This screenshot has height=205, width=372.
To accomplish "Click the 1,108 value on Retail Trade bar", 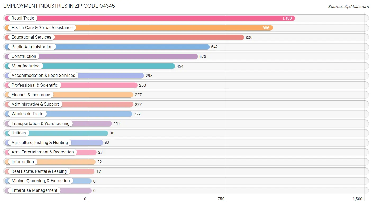I will [x=287, y=18].
